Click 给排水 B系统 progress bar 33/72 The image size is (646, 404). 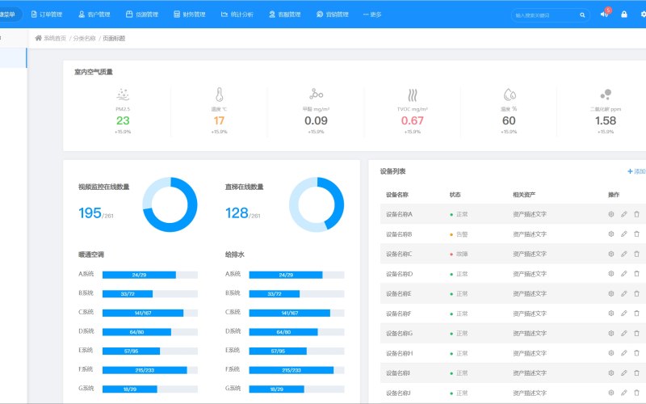[x=296, y=294]
